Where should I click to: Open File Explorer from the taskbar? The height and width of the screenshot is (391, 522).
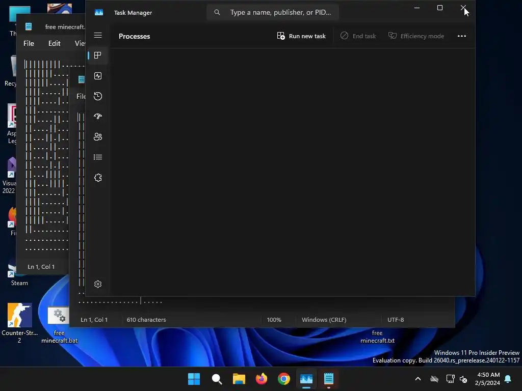click(239, 379)
